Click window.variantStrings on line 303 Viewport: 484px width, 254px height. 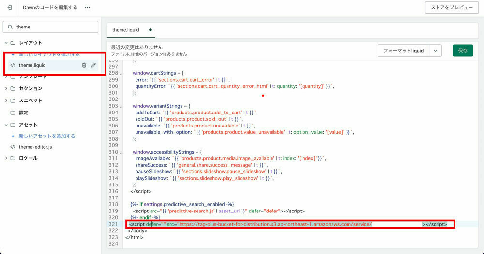[x=162, y=106]
